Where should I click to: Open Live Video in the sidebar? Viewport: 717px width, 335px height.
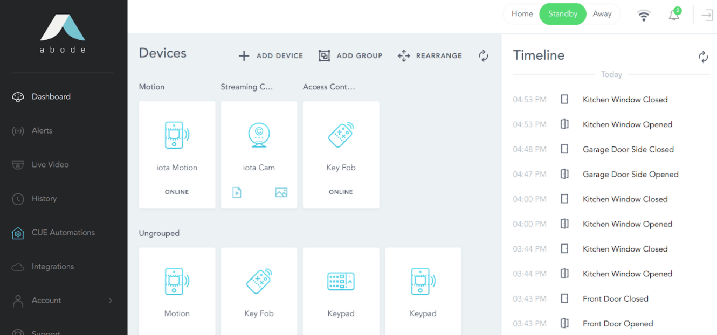point(50,165)
